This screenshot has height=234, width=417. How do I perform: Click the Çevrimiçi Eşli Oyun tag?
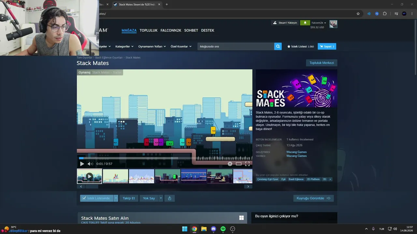pyautogui.click(x=268, y=179)
